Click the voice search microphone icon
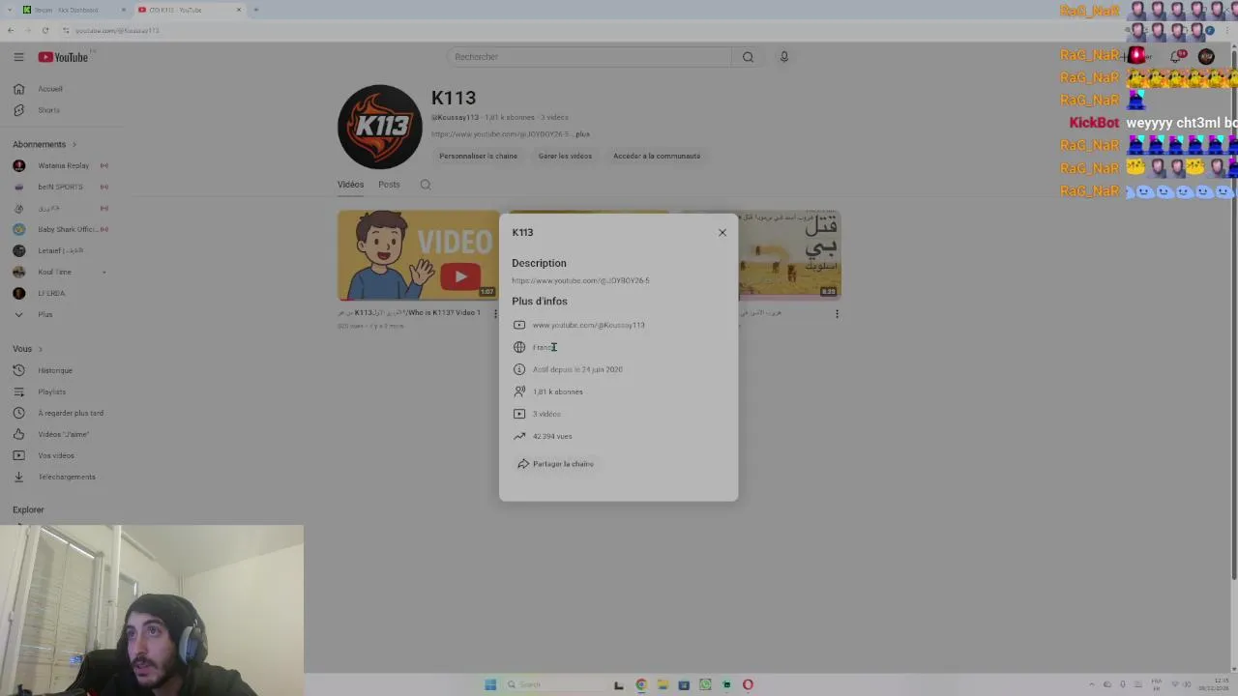This screenshot has height=696, width=1238. click(784, 57)
